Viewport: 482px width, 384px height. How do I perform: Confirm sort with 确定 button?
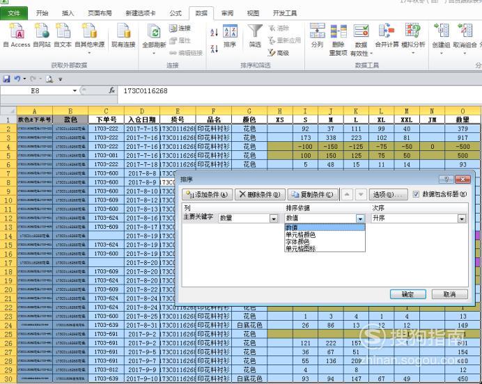408,294
